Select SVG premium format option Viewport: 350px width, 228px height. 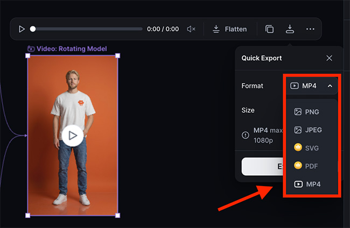pos(312,148)
